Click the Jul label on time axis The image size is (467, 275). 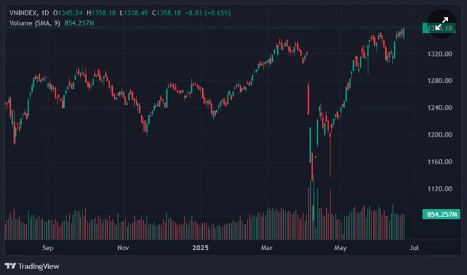[x=414, y=247]
